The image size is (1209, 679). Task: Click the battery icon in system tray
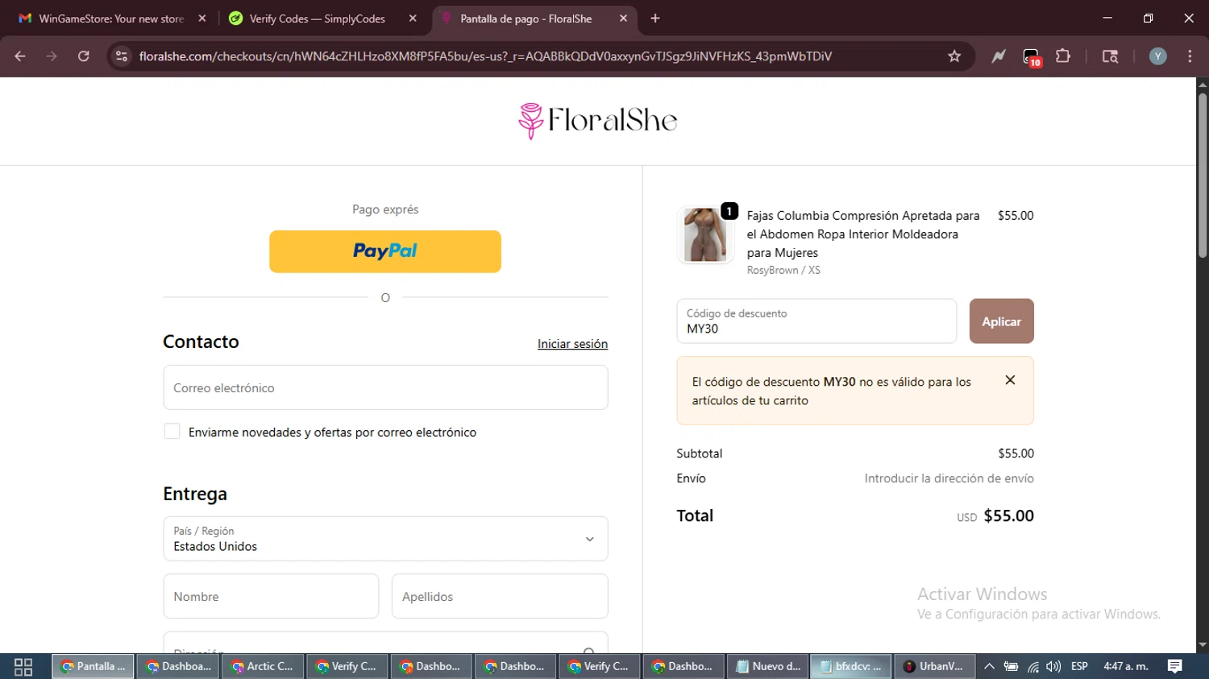[1011, 667]
